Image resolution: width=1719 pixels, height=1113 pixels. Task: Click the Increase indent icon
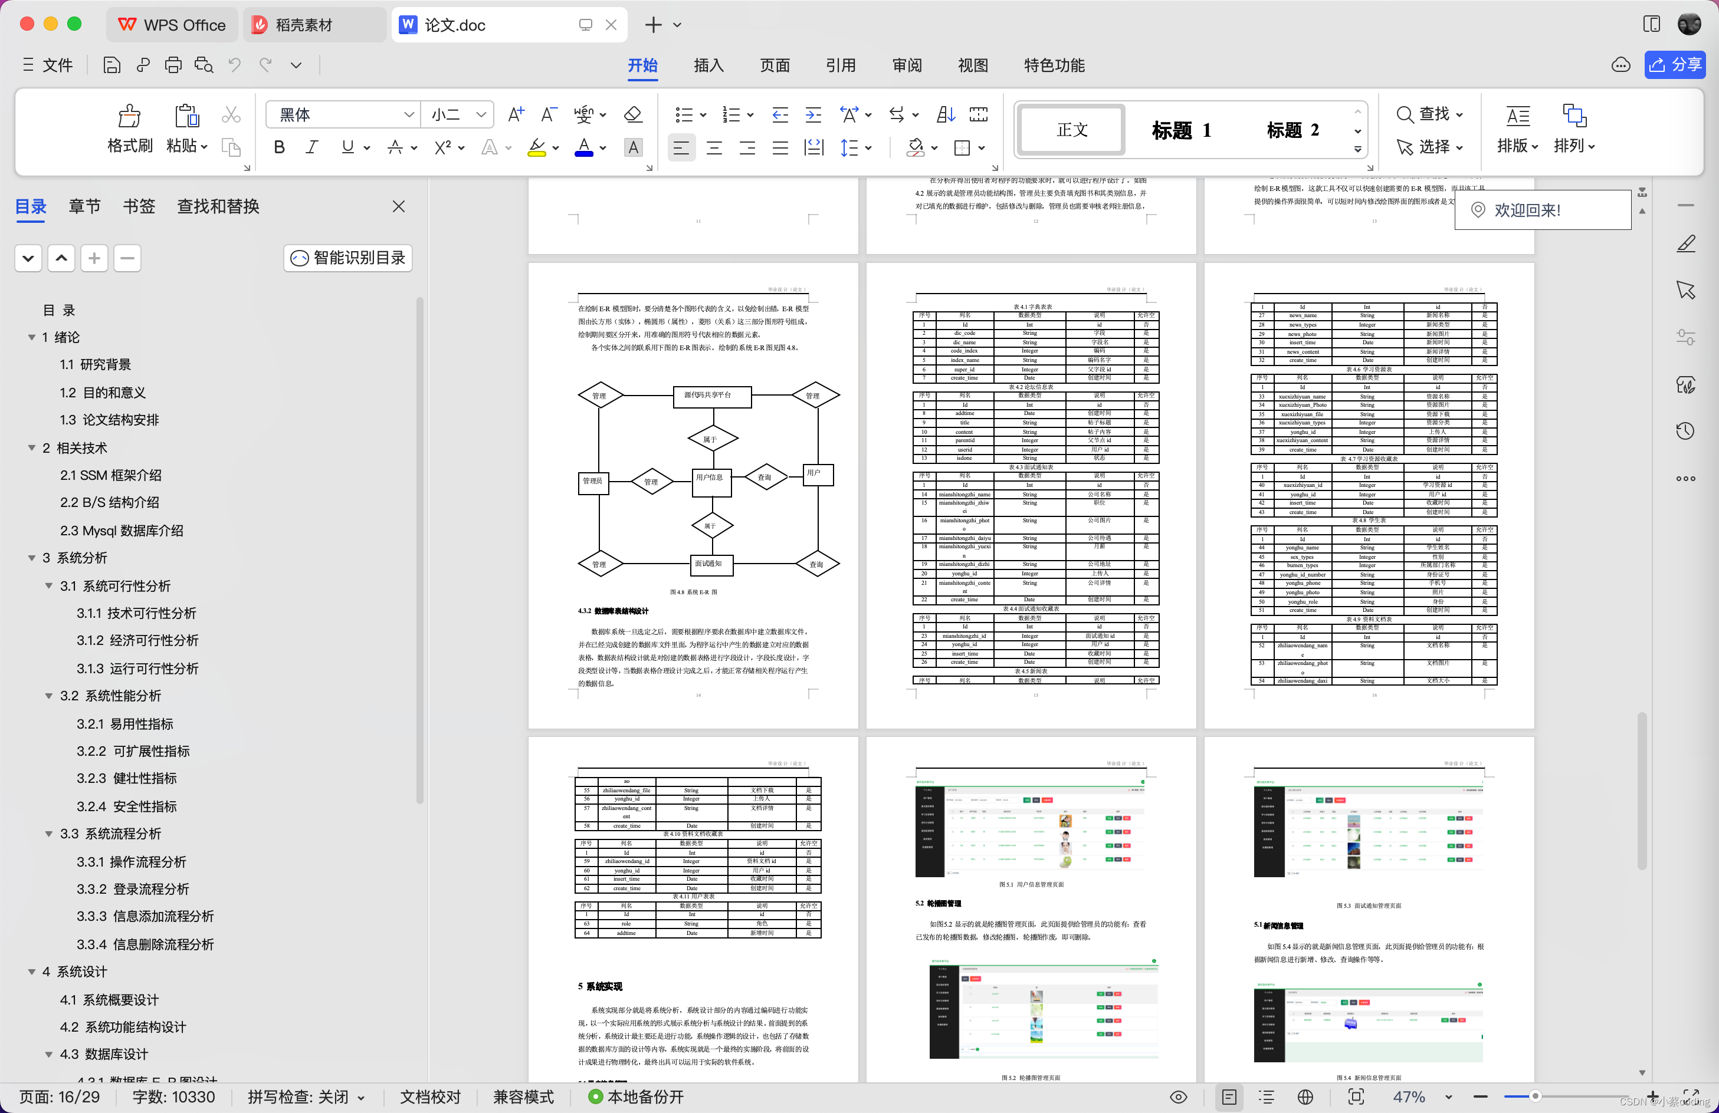click(813, 114)
